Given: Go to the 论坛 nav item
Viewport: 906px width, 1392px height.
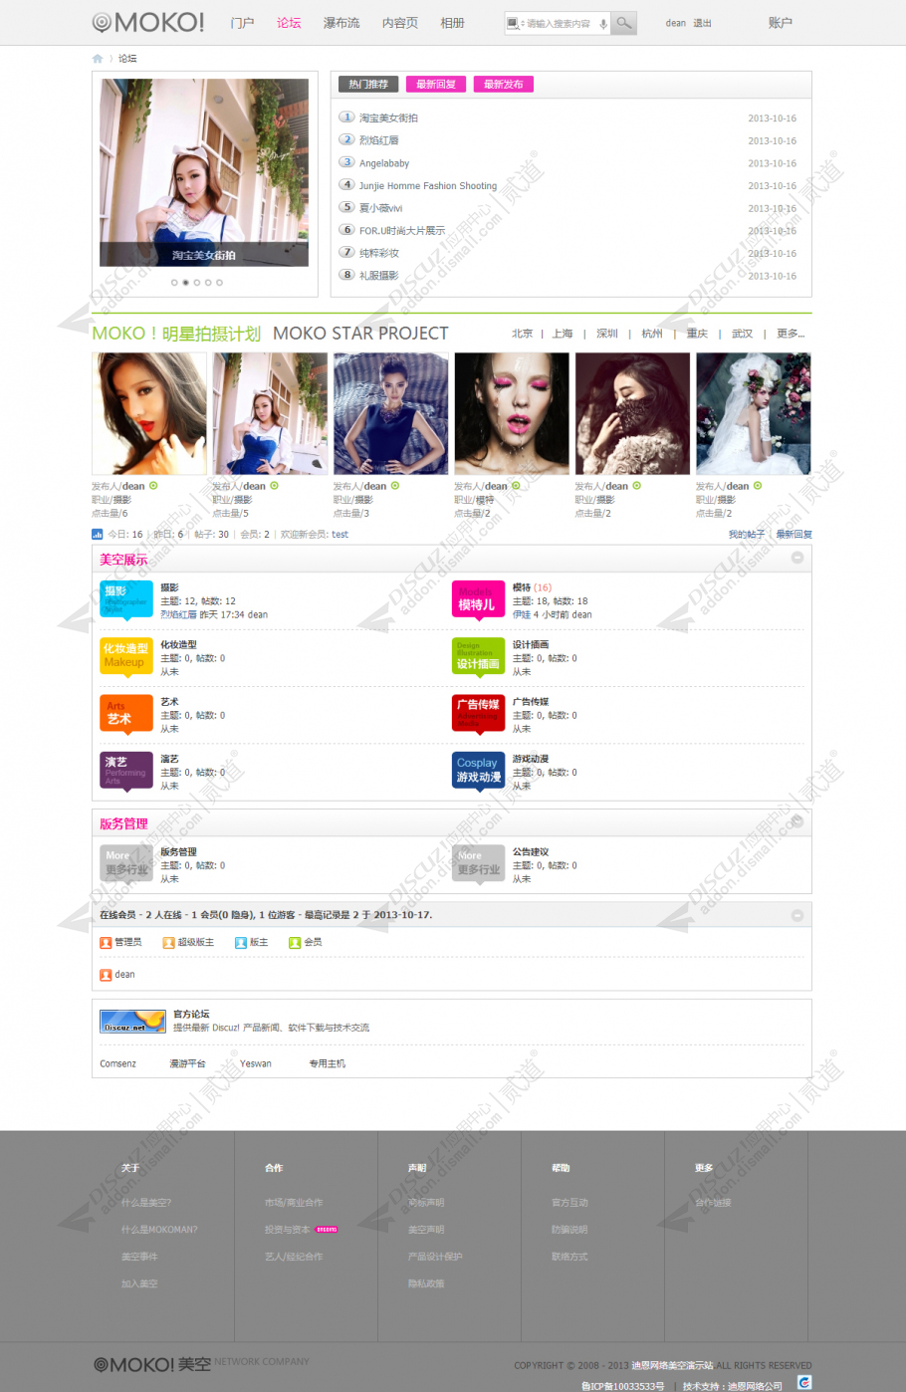Looking at the screenshot, I should point(289,23).
